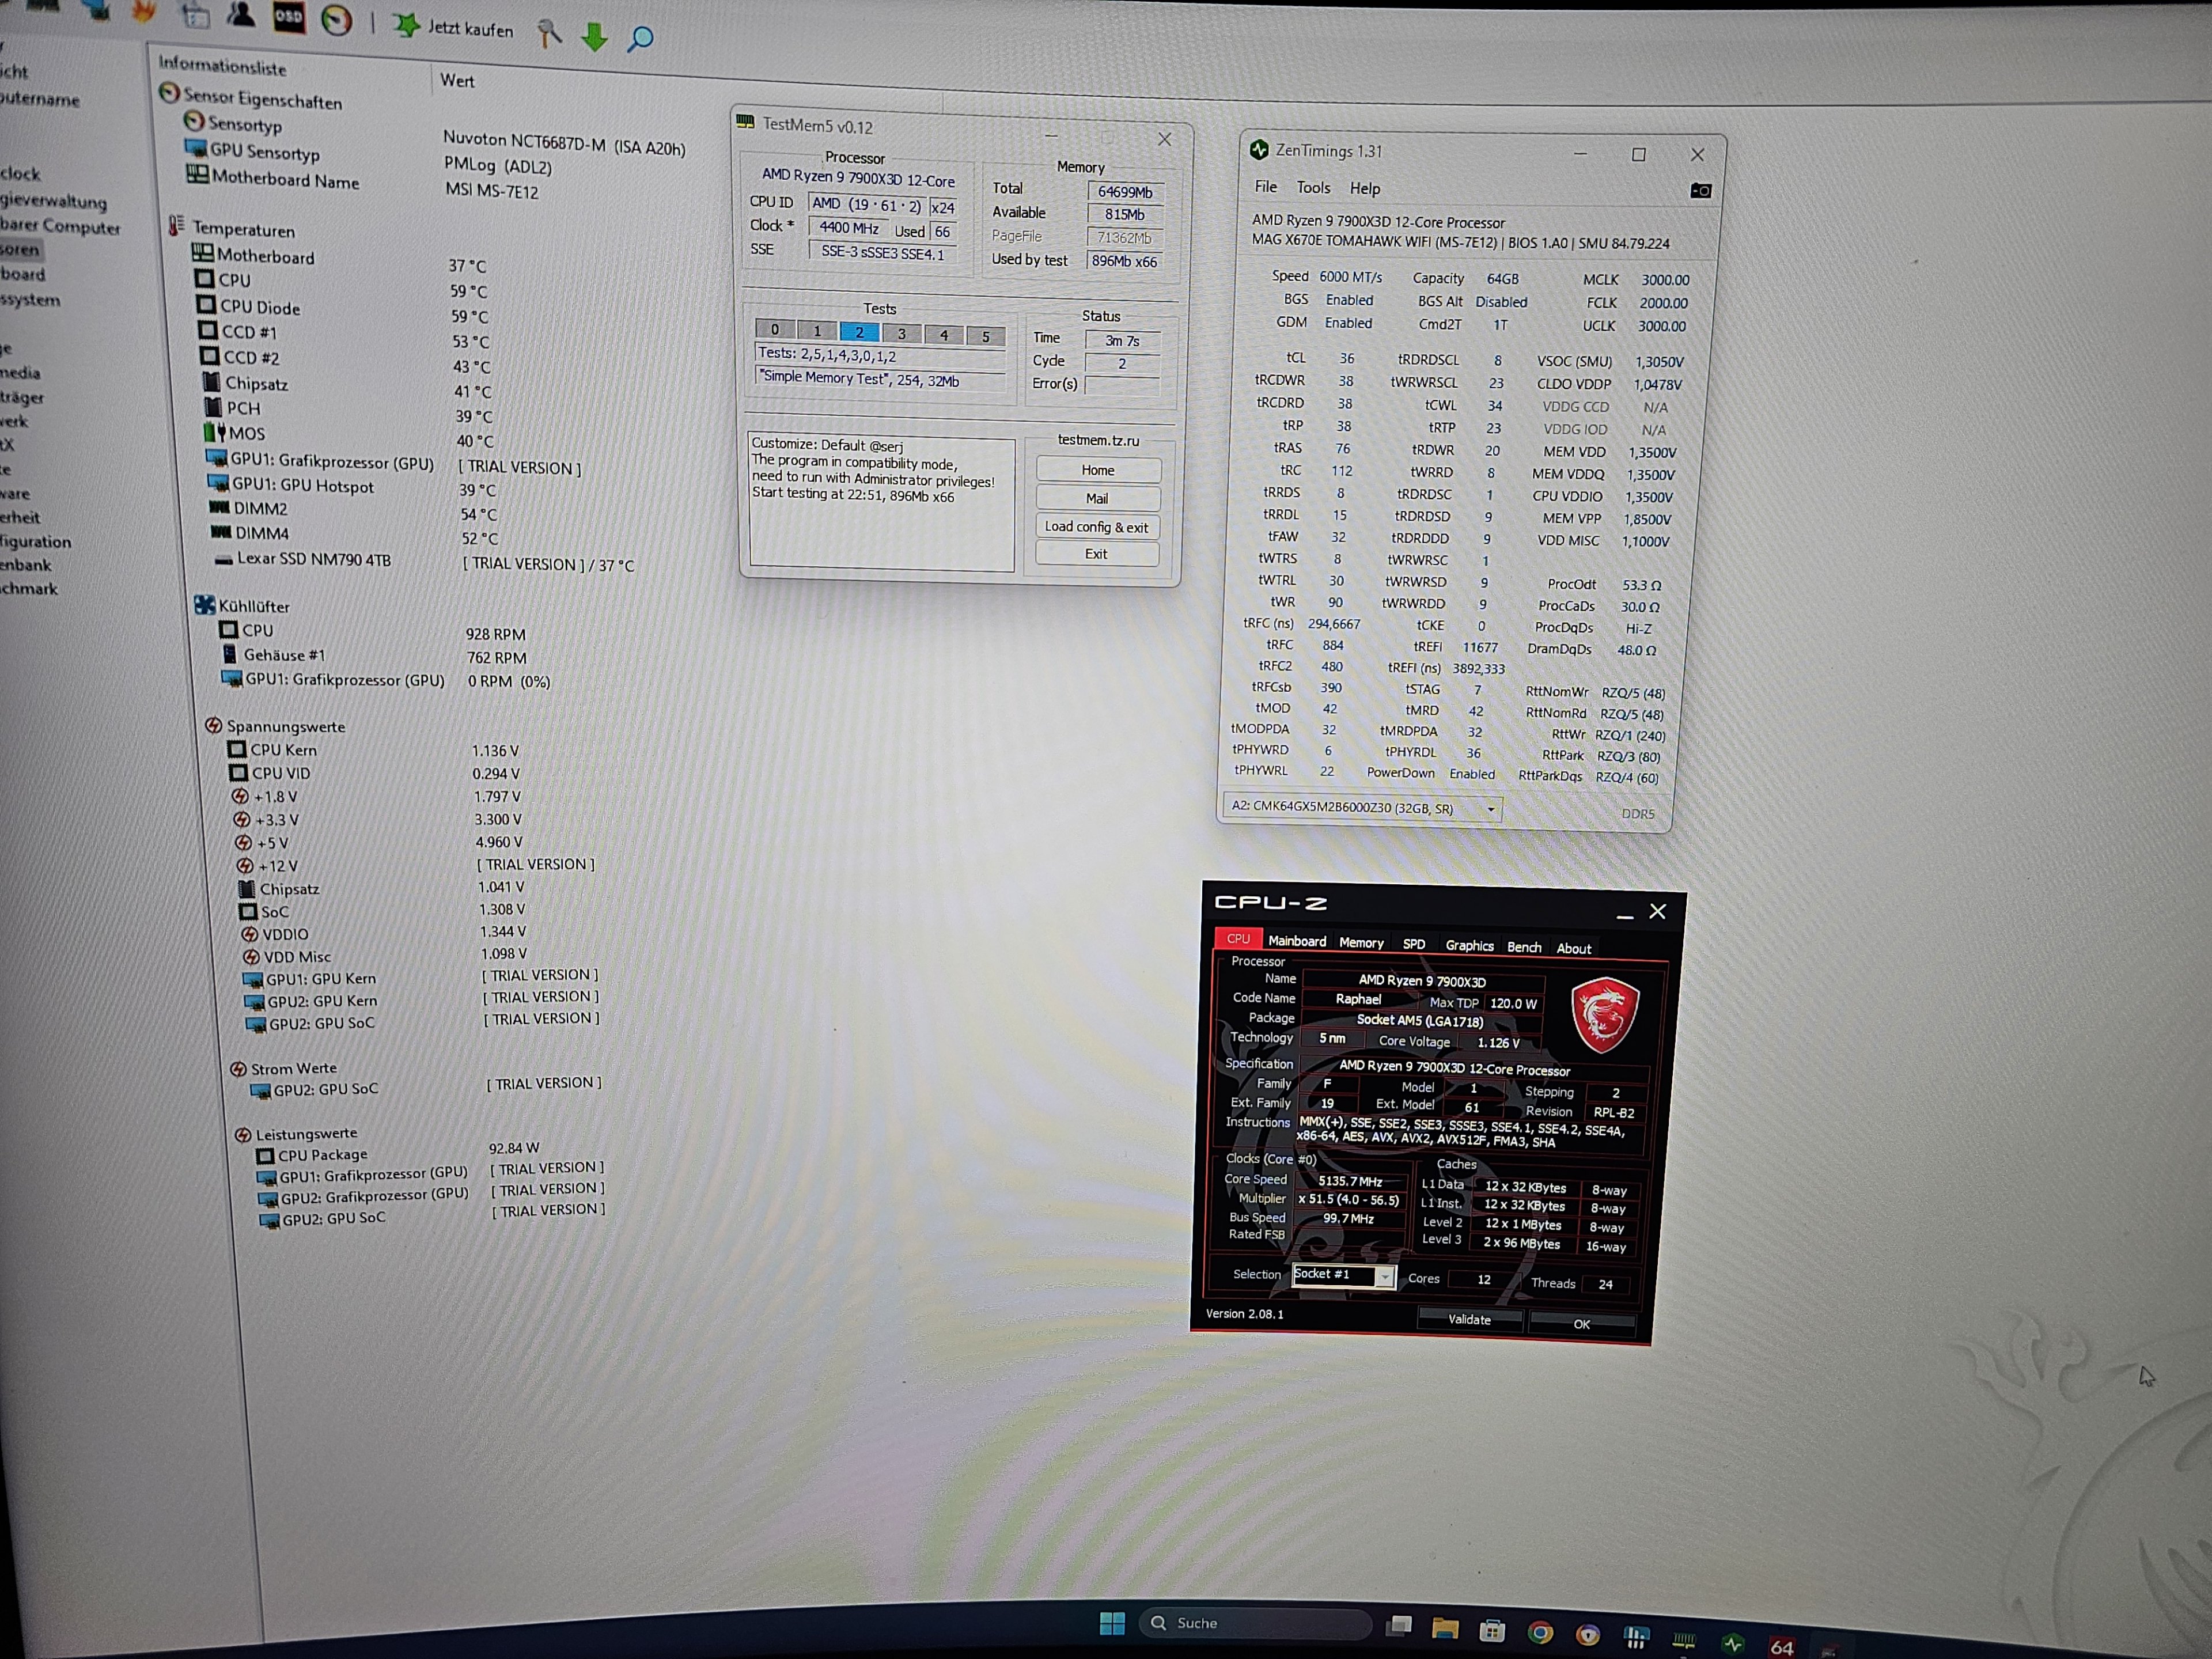Click the green download arrow icon

tap(595, 38)
